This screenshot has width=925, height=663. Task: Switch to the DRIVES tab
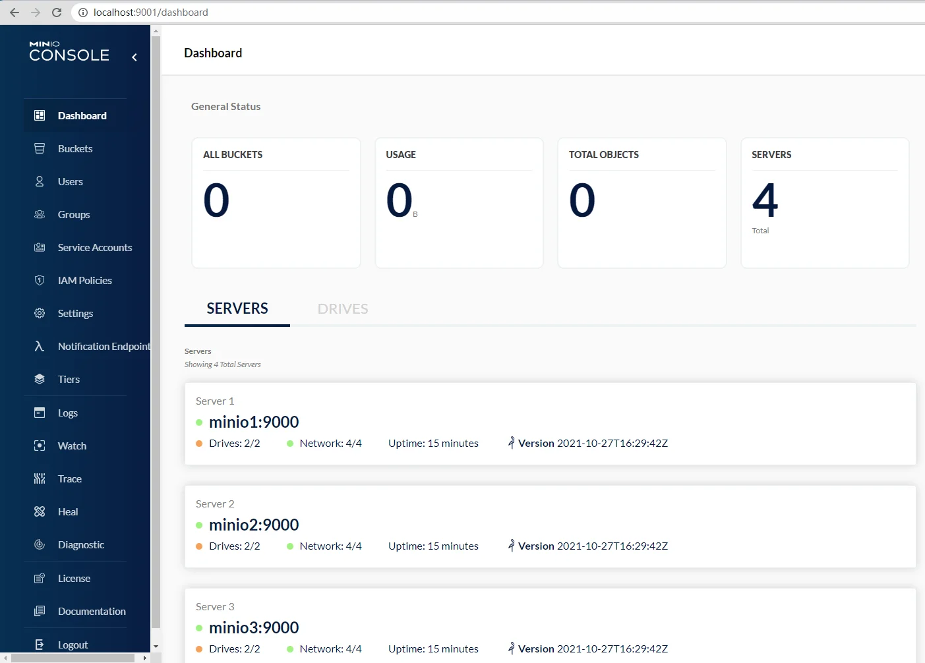coord(343,308)
